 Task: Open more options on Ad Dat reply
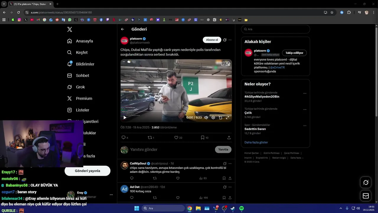tap(230, 187)
